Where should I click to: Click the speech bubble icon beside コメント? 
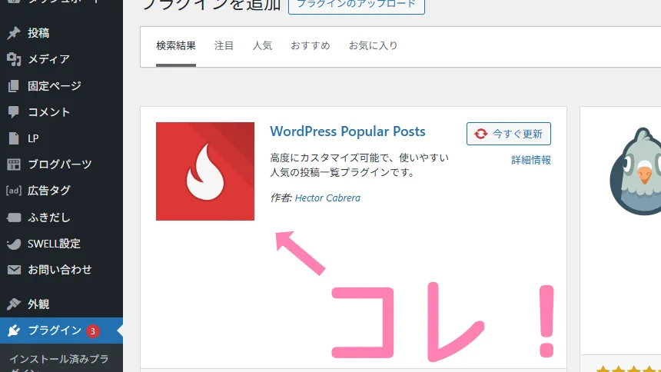[14, 111]
